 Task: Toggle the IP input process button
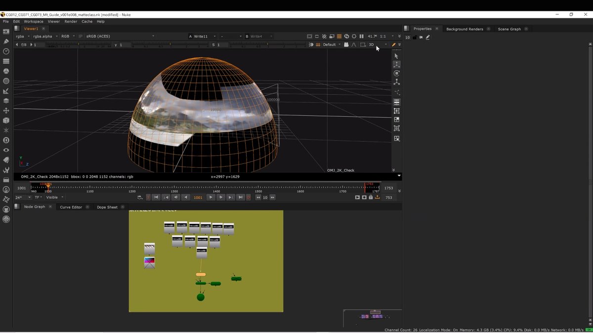(x=81, y=36)
